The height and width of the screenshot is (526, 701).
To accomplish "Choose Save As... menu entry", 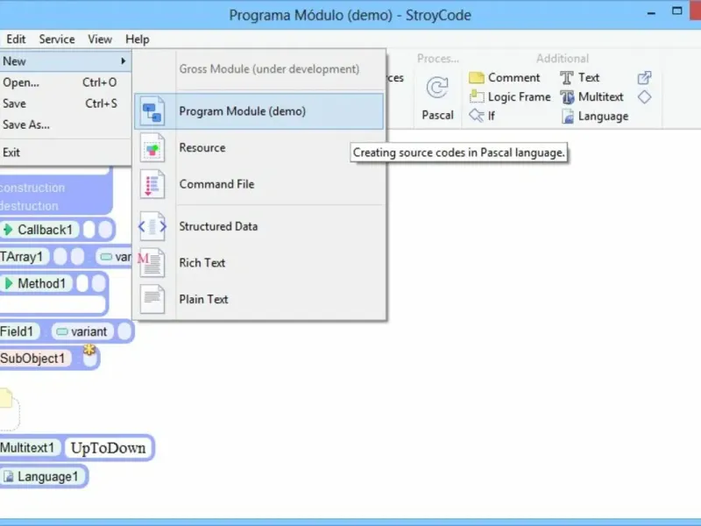I will pos(65,124).
